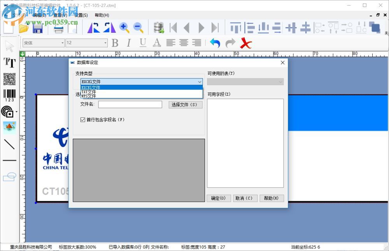Viewport: 389px width, 251px height.
Task: Toggle bold text formatting
Action: click(x=115, y=43)
